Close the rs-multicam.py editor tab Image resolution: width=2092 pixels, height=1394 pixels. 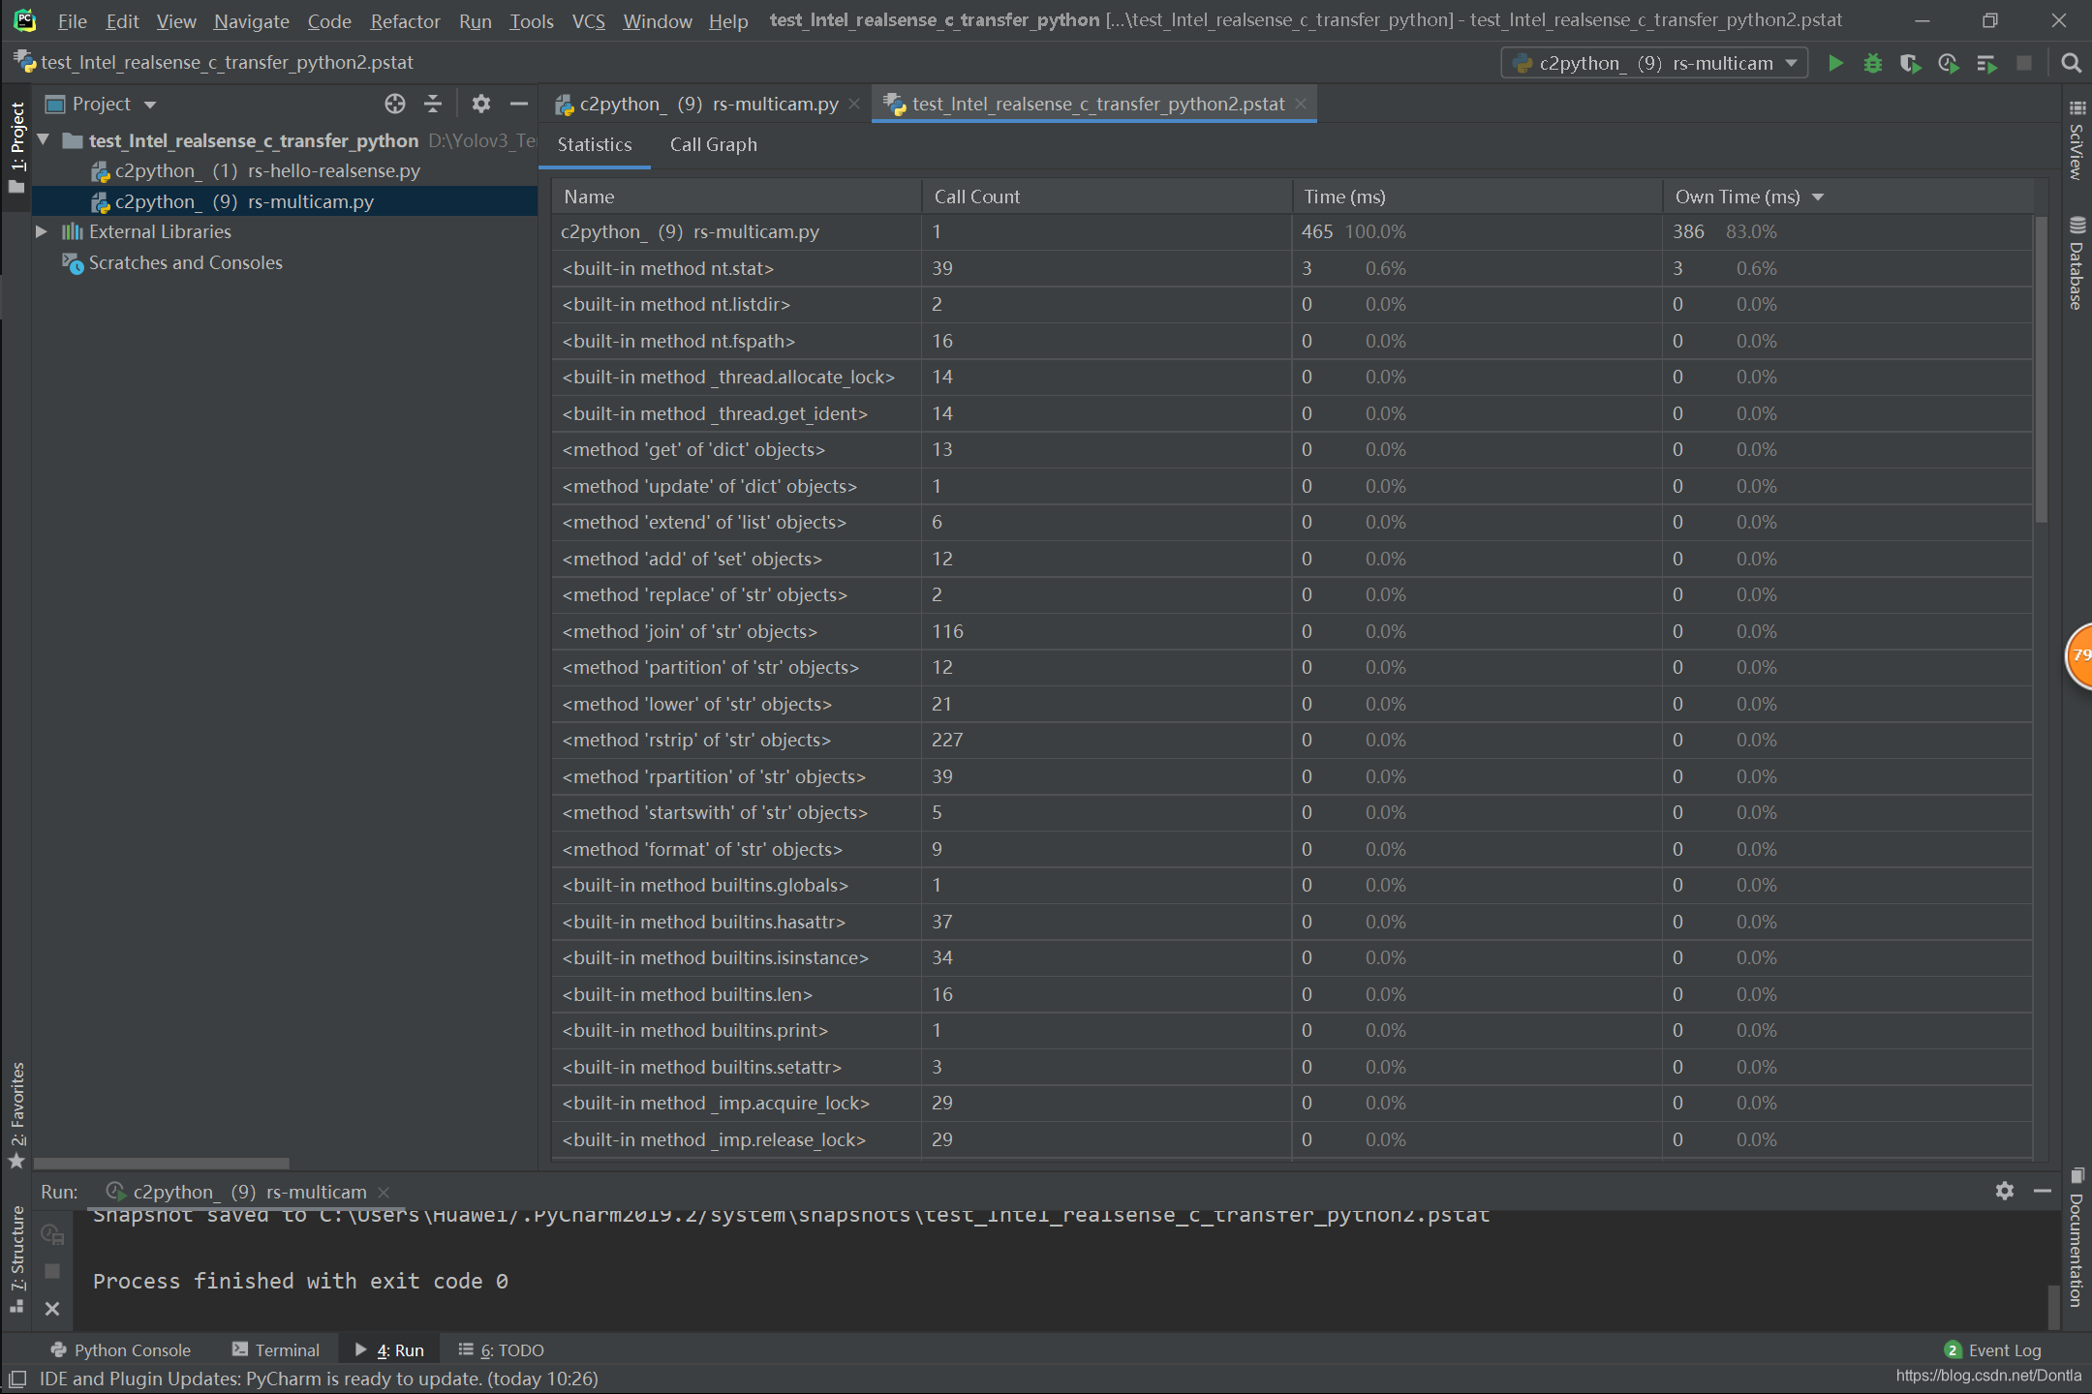(x=854, y=104)
